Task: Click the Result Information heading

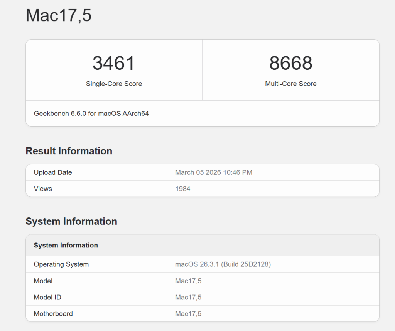Action: point(69,151)
